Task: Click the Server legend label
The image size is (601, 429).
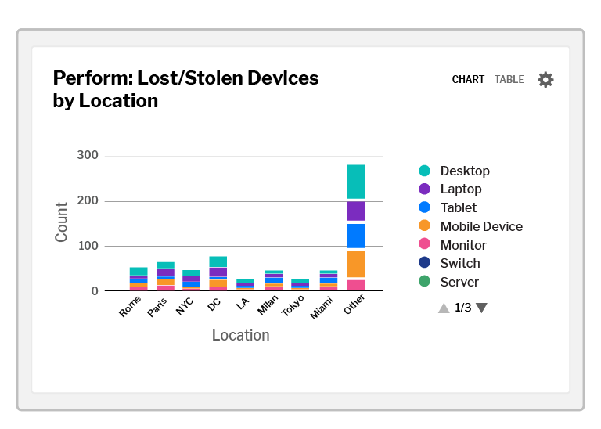Action: [459, 282]
